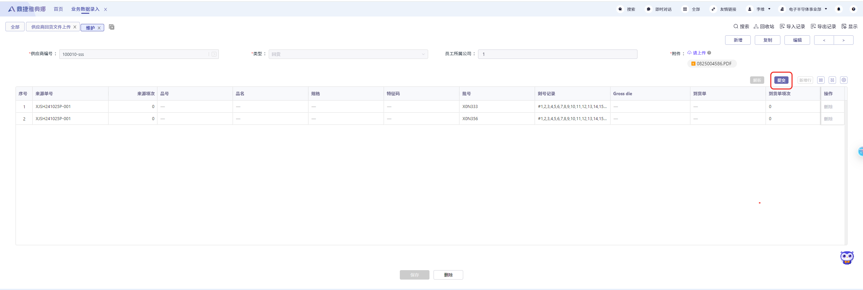Image resolution: width=863 pixels, height=290 pixels.
Task: Click the Gross die column header
Action: [650, 94]
